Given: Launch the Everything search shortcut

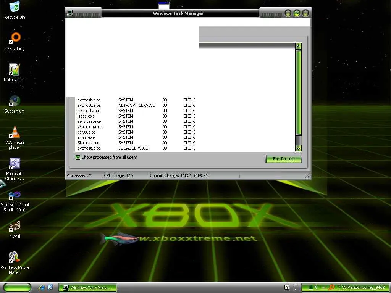Looking at the screenshot, I should click(x=15, y=41).
